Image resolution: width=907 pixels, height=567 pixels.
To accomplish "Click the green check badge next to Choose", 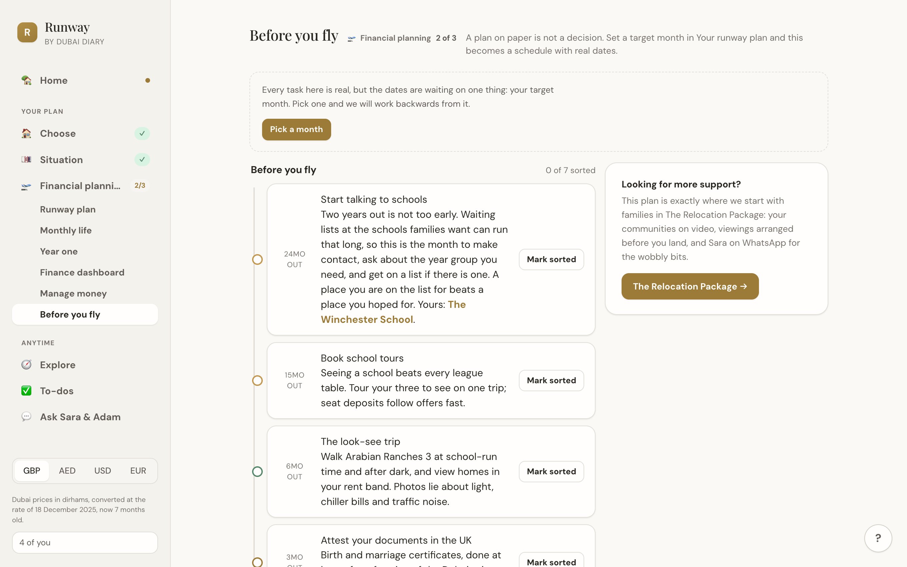I will tap(142, 133).
